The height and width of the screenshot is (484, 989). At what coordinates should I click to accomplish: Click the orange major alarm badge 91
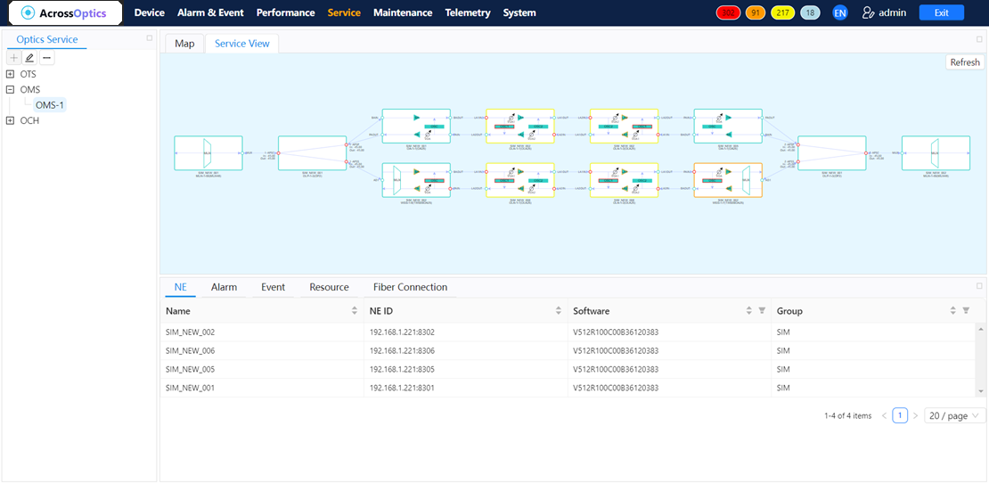tap(756, 12)
